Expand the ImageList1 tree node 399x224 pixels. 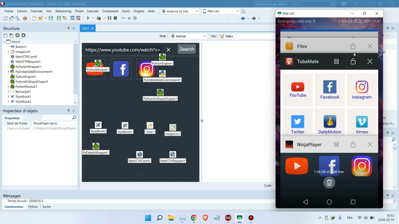[x=8, y=52]
